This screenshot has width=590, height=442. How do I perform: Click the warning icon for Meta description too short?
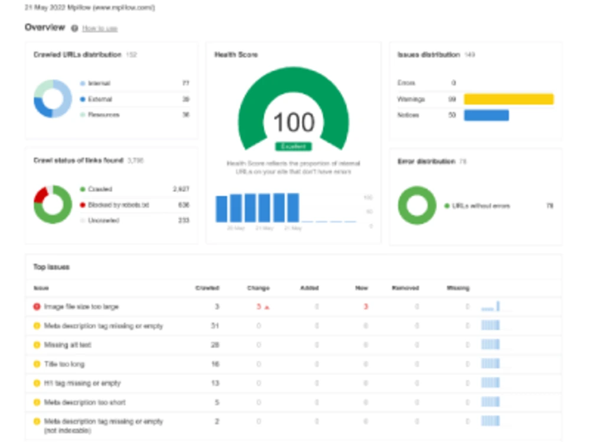[x=37, y=402]
